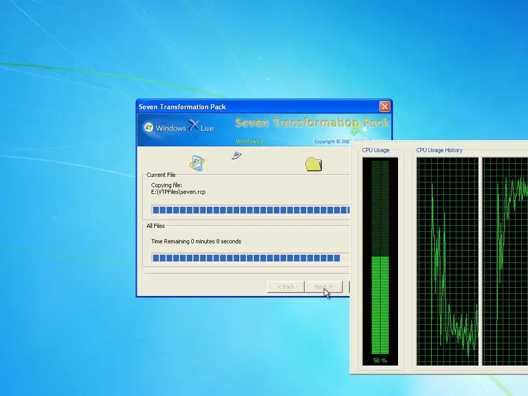The height and width of the screenshot is (396, 528).
Task: Click the file path E:\VTPFiles\seven.rcp
Action: click(x=178, y=192)
